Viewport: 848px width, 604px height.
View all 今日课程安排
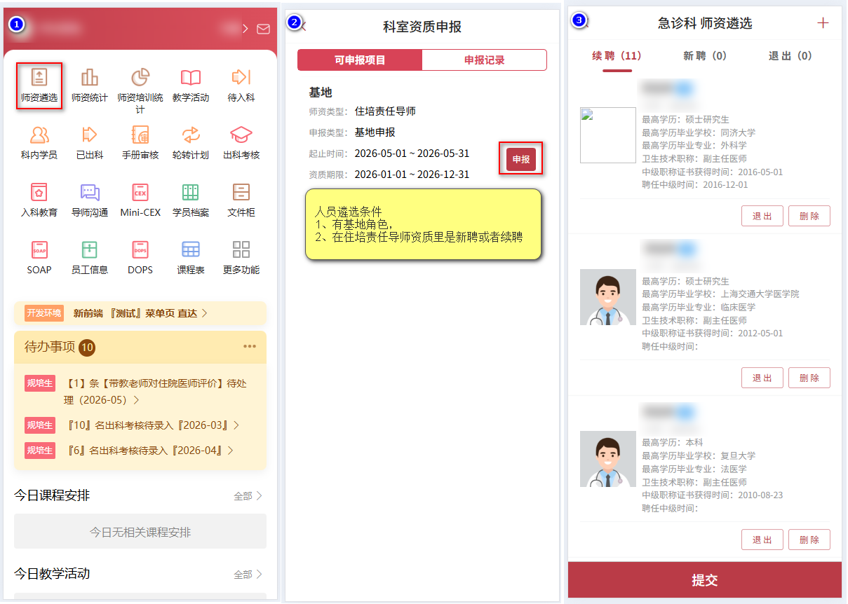click(248, 496)
